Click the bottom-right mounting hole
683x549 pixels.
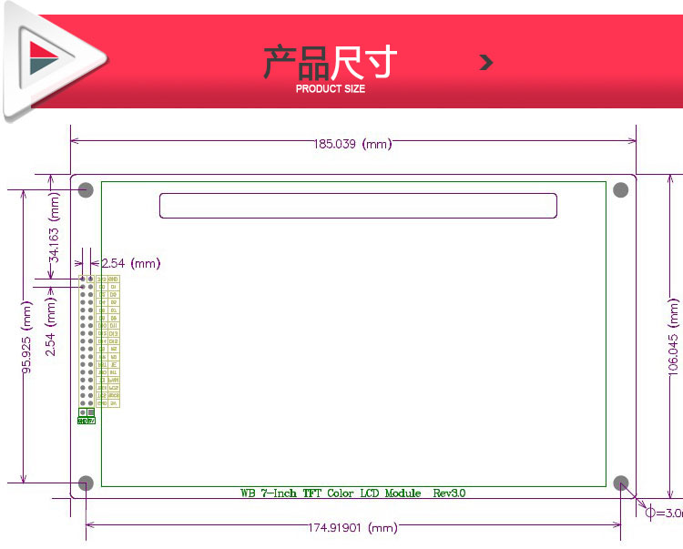point(621,483)
